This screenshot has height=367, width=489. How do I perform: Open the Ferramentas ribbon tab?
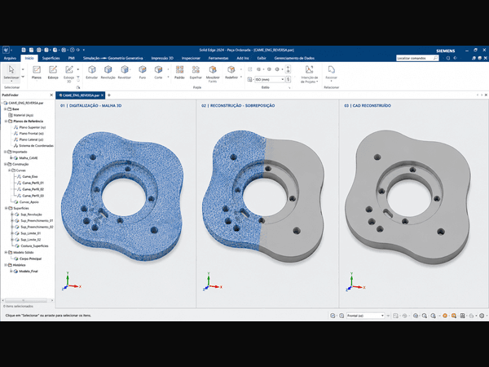(x=218, y=58)
